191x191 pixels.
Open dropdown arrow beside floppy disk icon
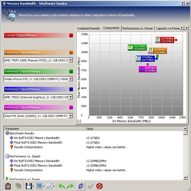33,186
